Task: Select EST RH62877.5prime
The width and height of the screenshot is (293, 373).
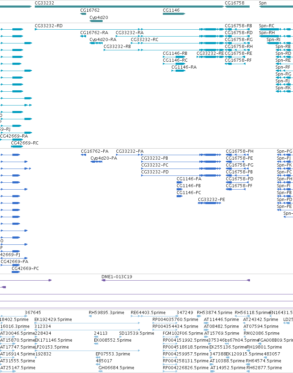Action: click(264, 368)
